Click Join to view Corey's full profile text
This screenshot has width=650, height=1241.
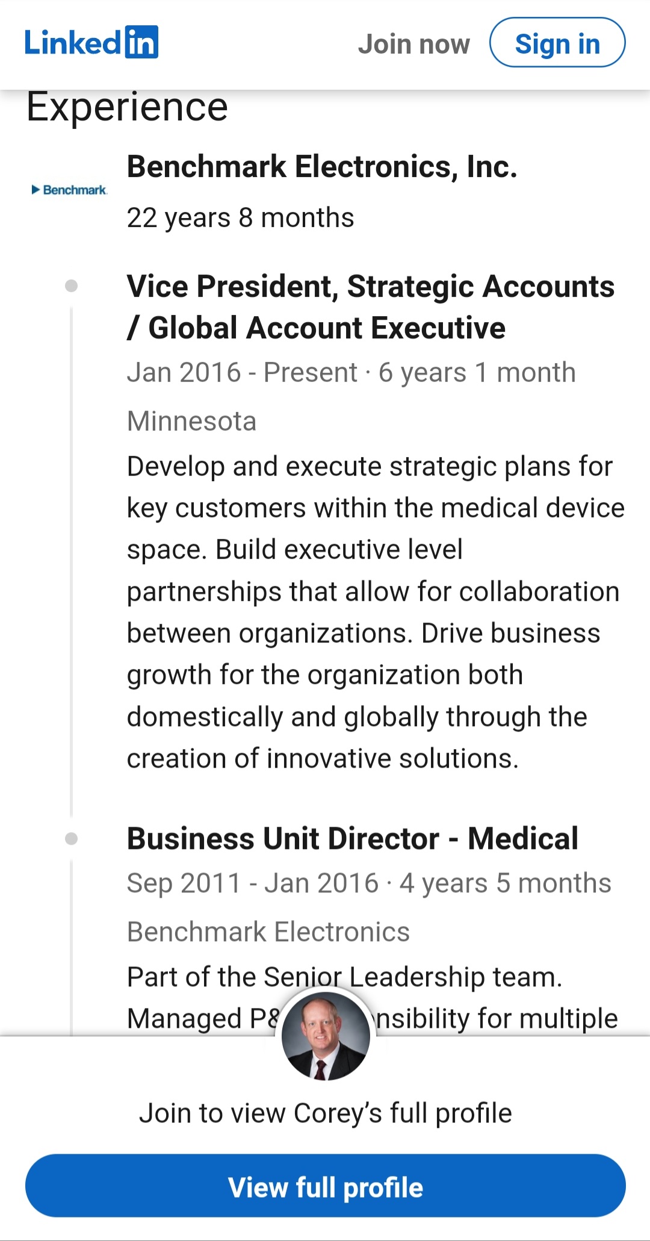pyautogui.click(x=325, y=1113)
